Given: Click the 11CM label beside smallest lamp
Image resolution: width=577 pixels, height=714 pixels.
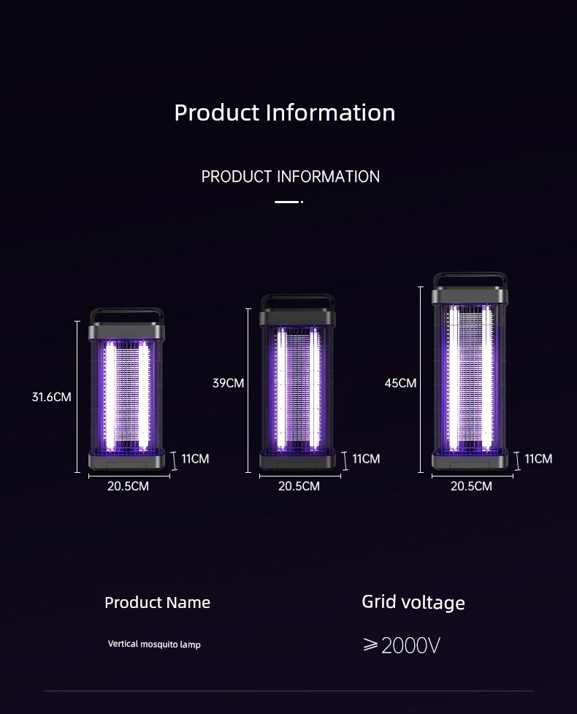Looking at the screenshot, I should (195, 458).
